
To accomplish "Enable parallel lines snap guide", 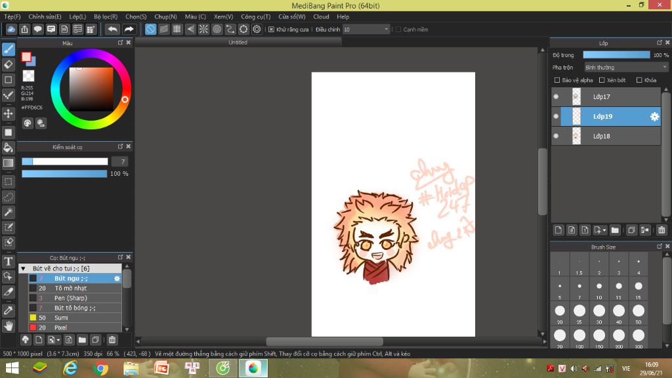I will coord(163,29).
